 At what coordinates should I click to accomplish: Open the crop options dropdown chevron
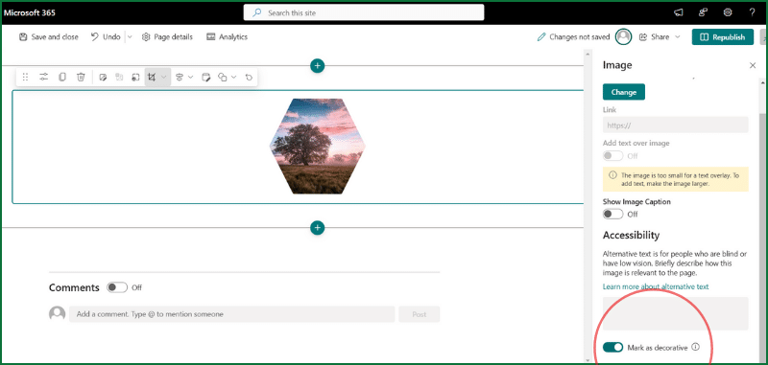pos(163,78)
